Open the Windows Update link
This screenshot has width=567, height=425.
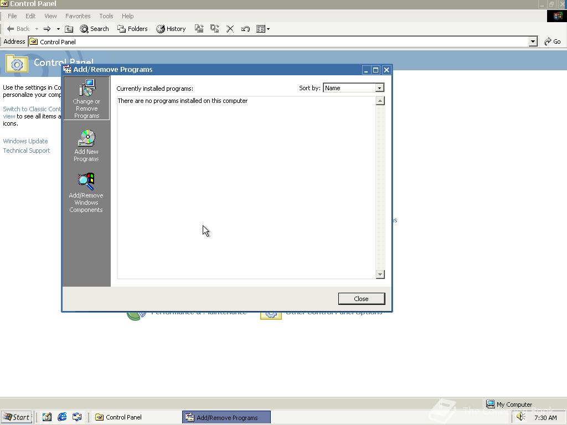[25, 141]
